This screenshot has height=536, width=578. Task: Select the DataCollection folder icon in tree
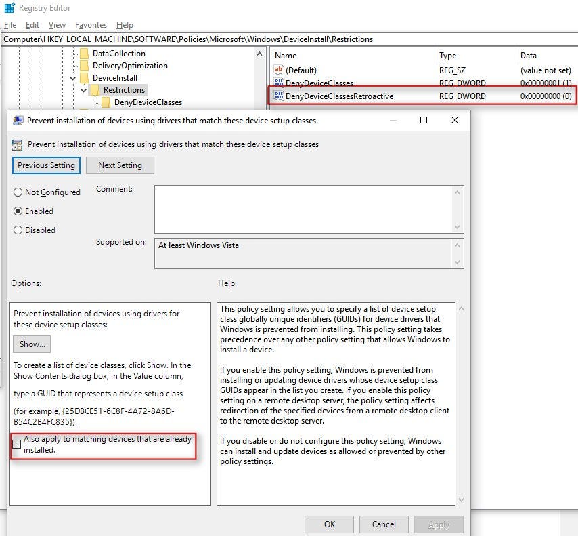(x=85, y=54)
